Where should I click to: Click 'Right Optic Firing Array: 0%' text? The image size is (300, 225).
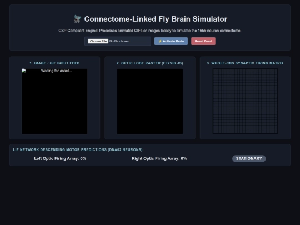(159, 158)
